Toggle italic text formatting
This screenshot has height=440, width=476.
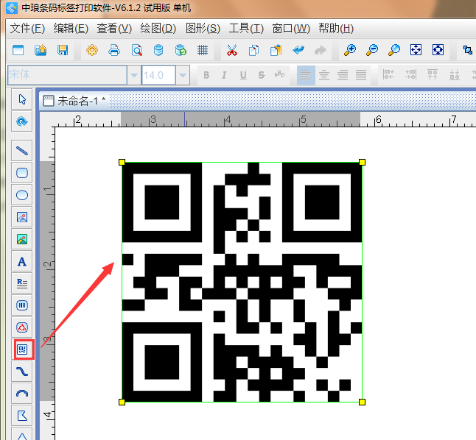[225, 75]
